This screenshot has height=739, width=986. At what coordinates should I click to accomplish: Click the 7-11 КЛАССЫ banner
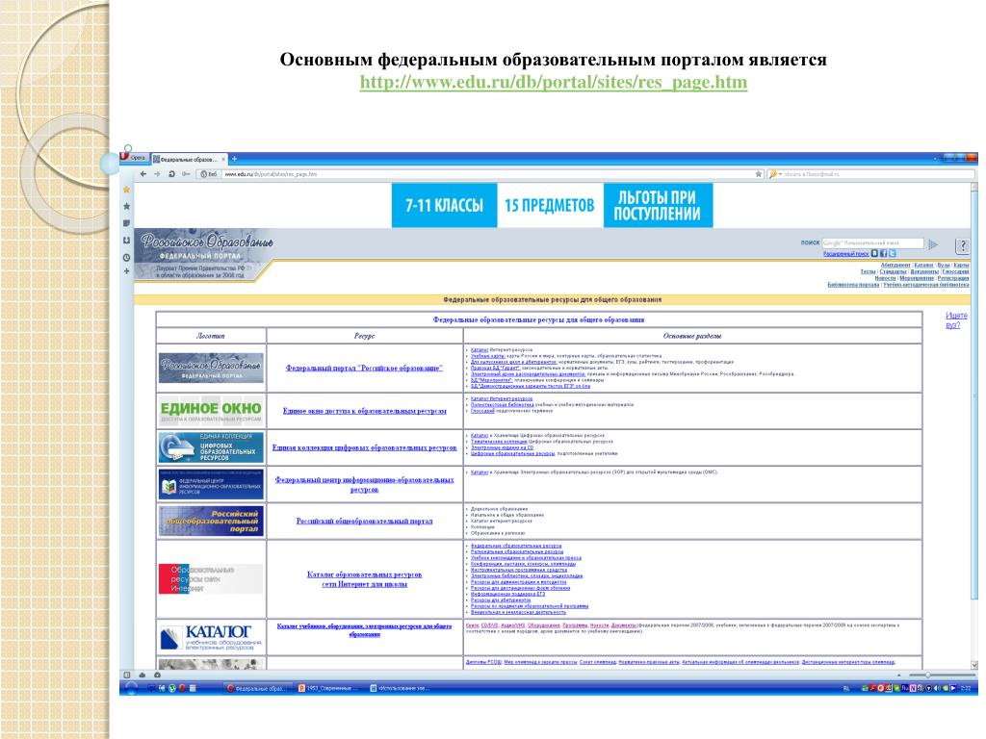tap(444, 206)
